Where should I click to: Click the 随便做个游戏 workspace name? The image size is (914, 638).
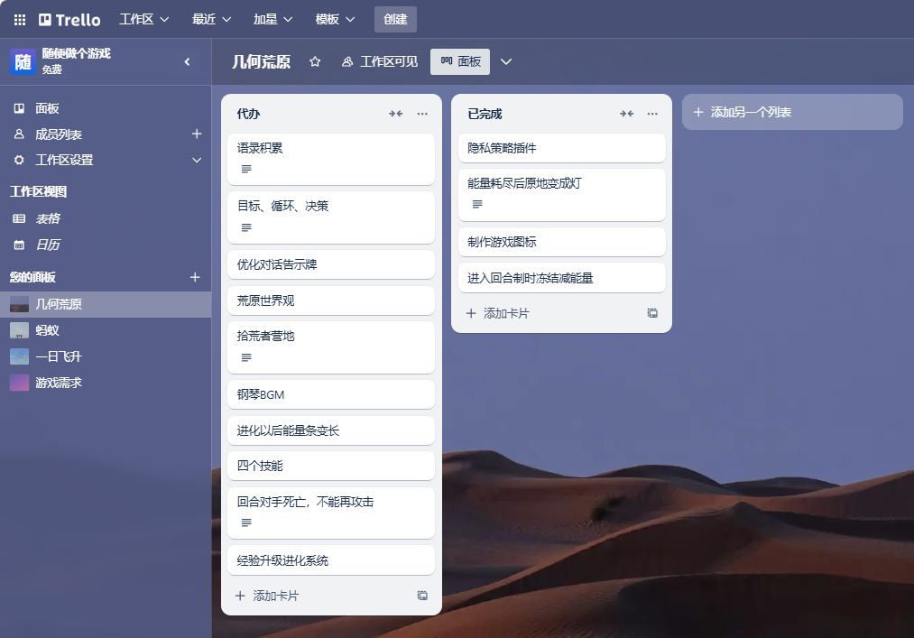tap(77, 53)
